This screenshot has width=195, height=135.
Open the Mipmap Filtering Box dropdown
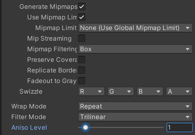pyautogui.click(x=135, y=49)
